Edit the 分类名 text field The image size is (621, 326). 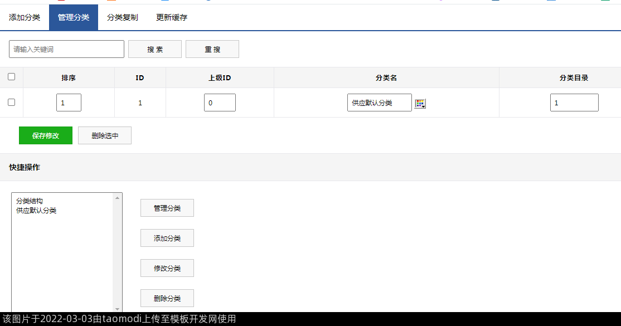379,103
